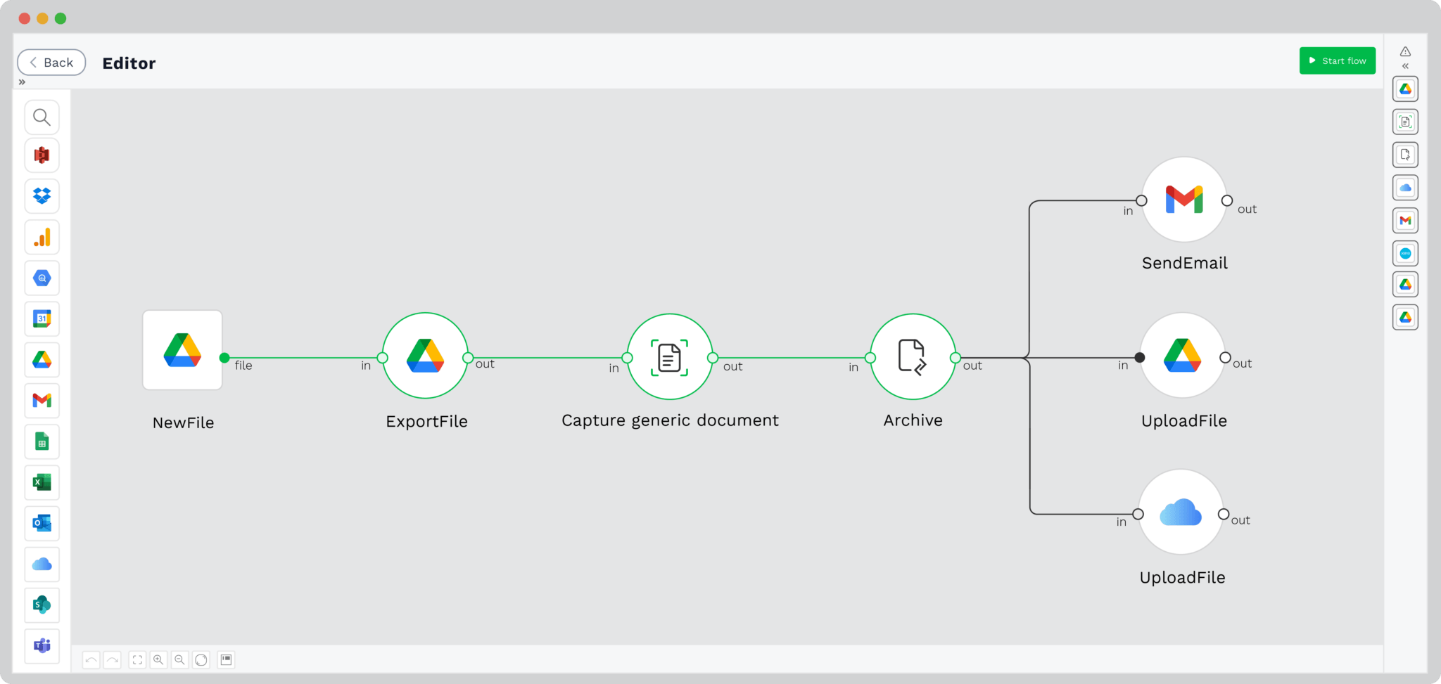The width and height of the screenshot is (1441, 684).
Task: Click the Xero node icon in right panel
Action: [x=1406, y=252]
